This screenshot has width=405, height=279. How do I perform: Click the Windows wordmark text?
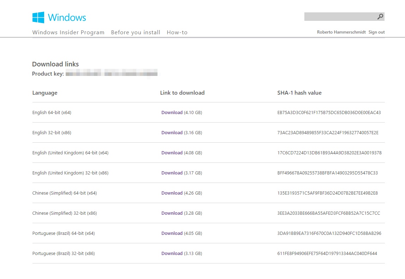coord(67,18)
